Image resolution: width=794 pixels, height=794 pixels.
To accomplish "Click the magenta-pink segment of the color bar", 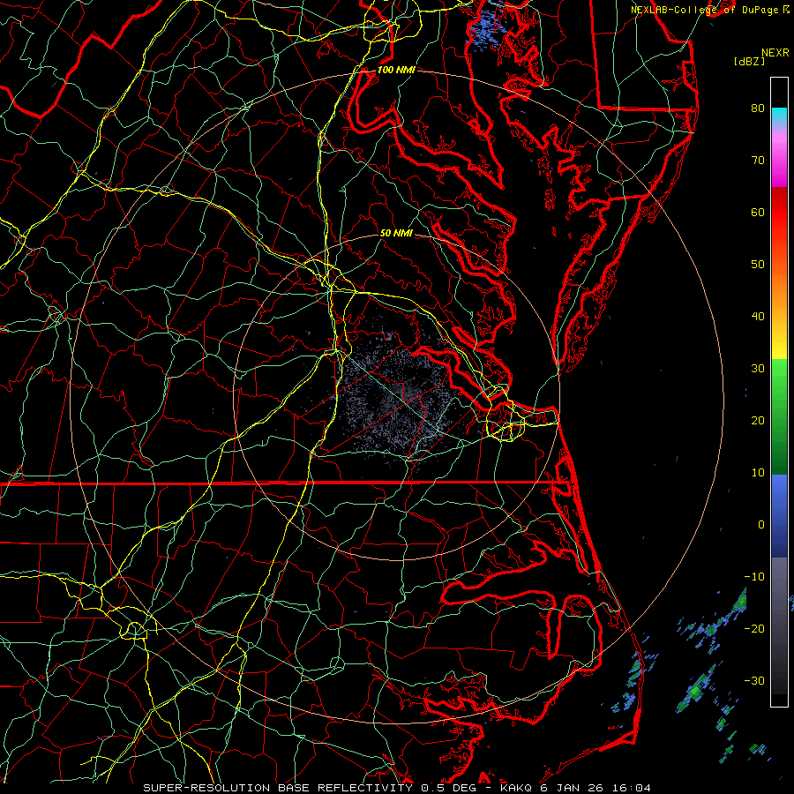I will tap(779, 157).
